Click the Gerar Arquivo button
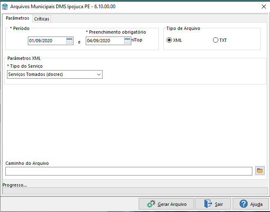Screen dimensions: 270x212 click(166, 204)
